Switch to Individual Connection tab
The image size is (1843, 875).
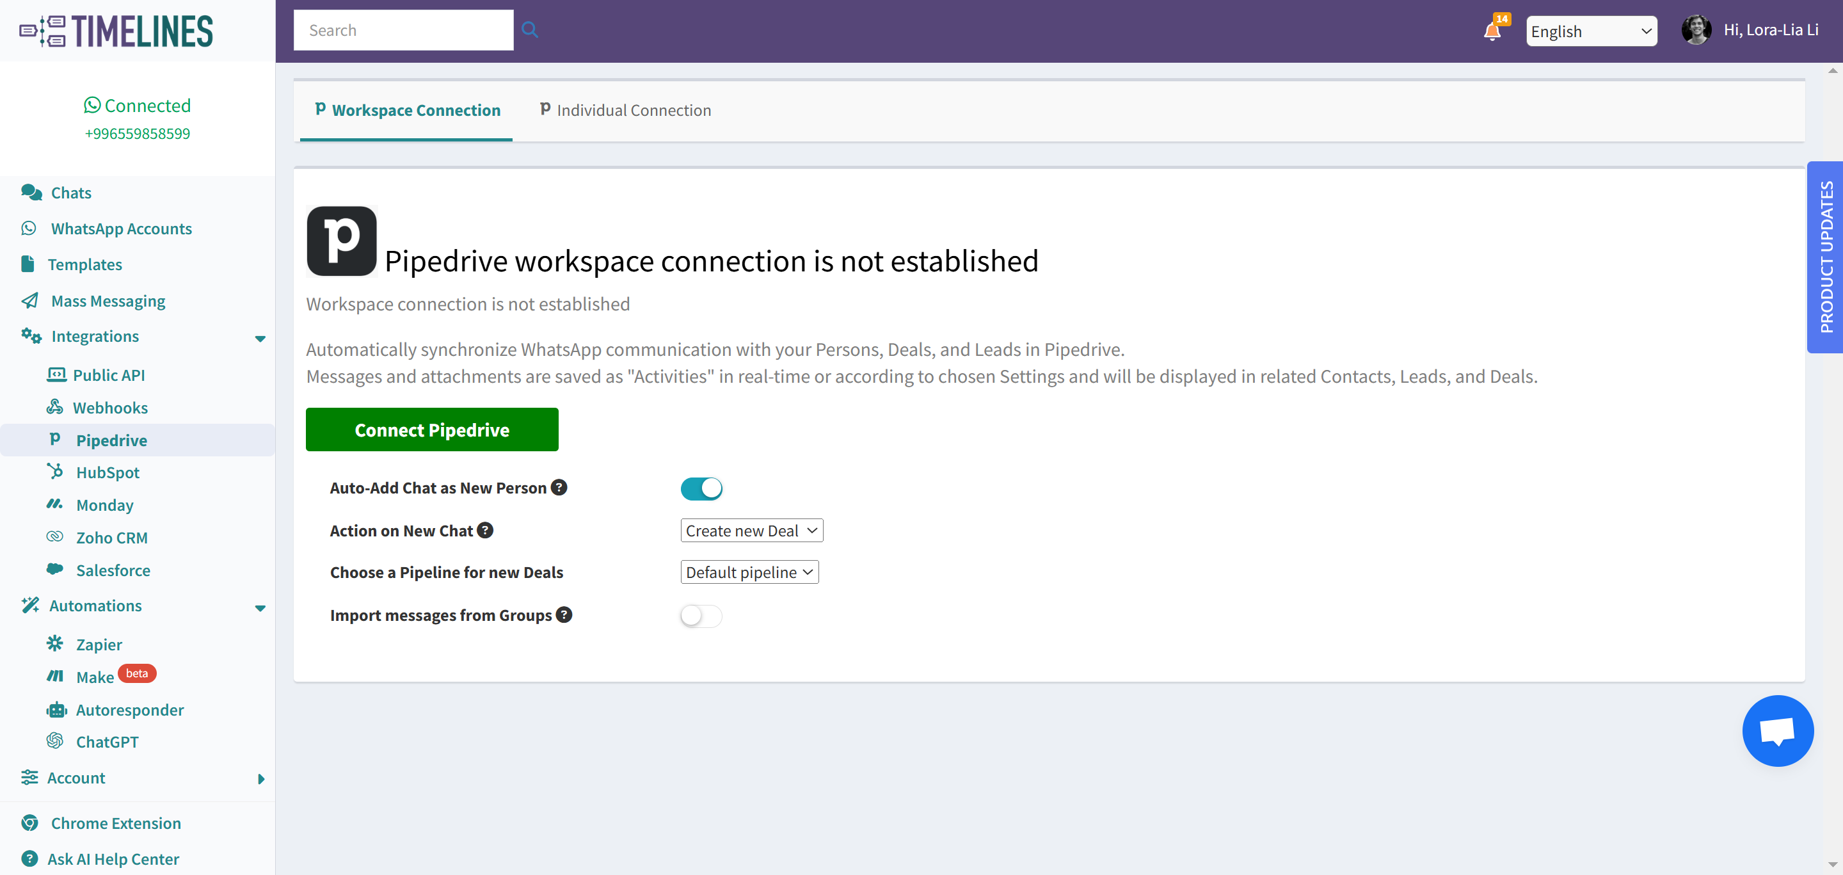(625, 110)
